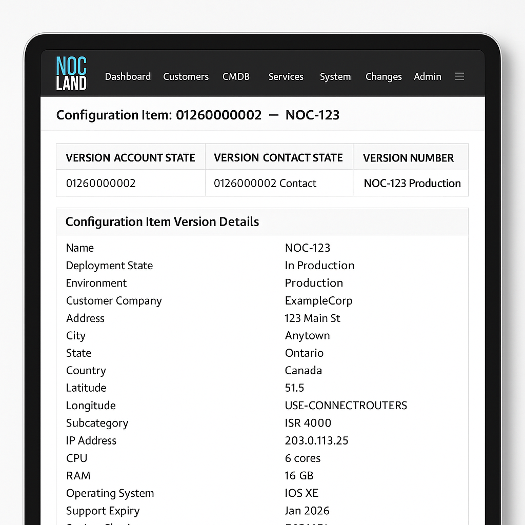Select the 51.5 latitude value
The image size is (525, 525).
(x=294, y=388)
